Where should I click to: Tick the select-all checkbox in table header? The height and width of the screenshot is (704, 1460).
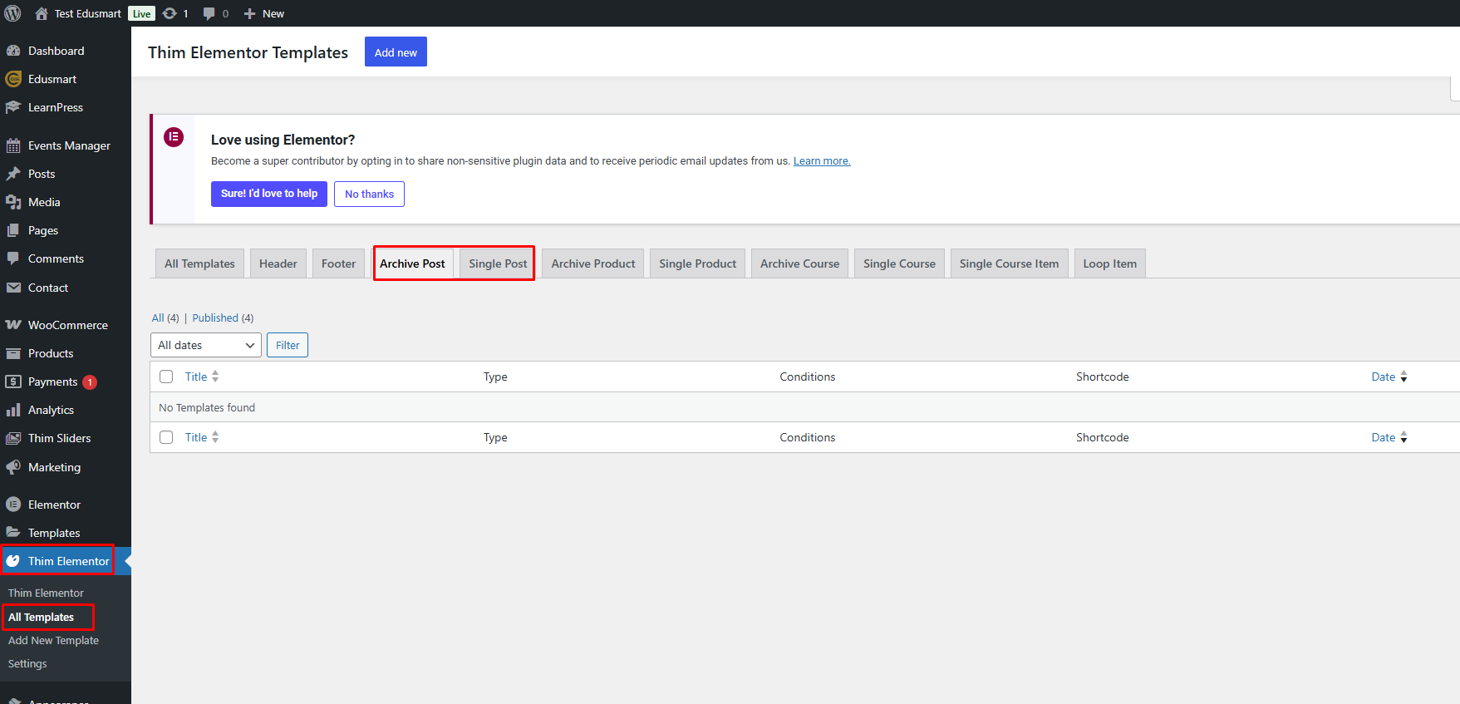166,377
